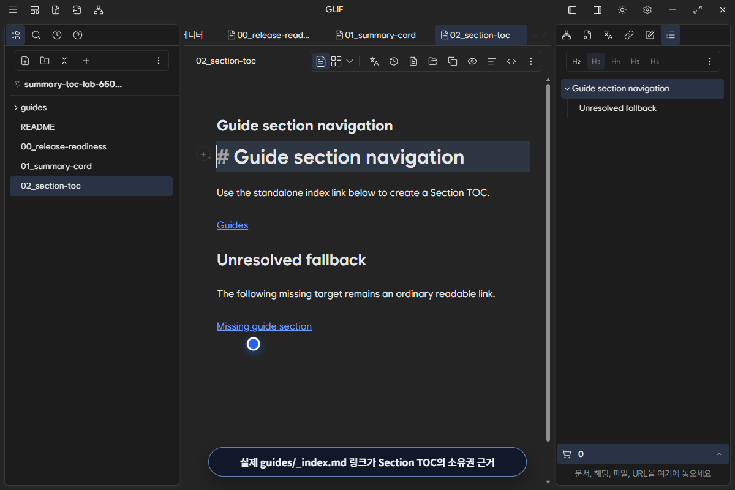Collapse the cart panel chevron
735x490 pixels.
point(718,454)
